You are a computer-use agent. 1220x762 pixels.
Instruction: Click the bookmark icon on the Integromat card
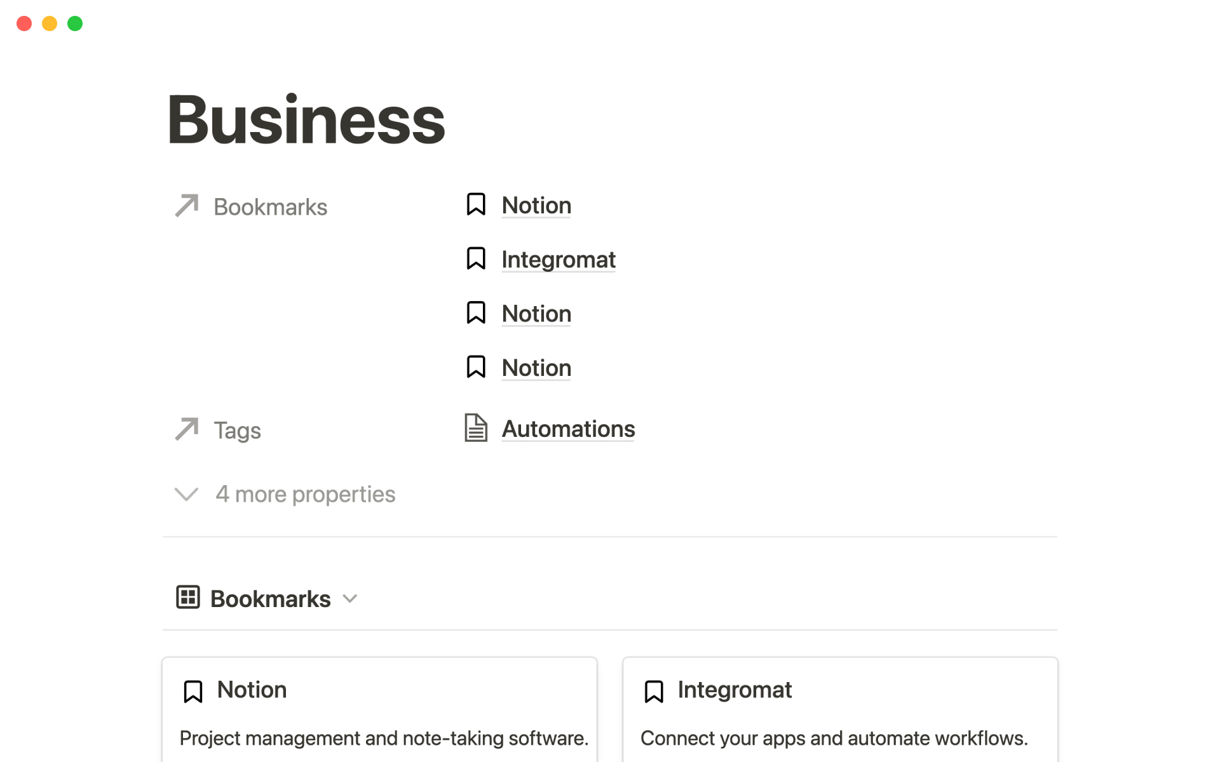click(x=654, y=690)
